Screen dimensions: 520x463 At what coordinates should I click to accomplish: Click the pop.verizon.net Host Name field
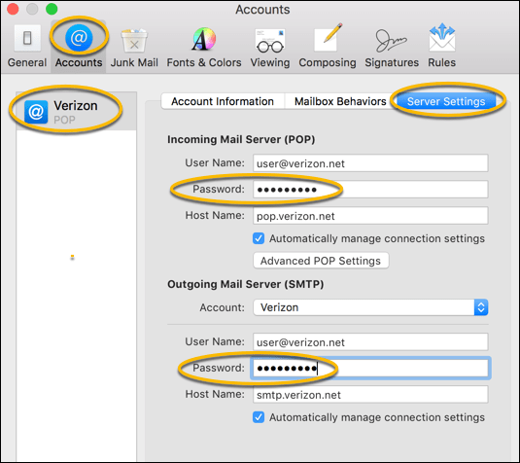370,216
